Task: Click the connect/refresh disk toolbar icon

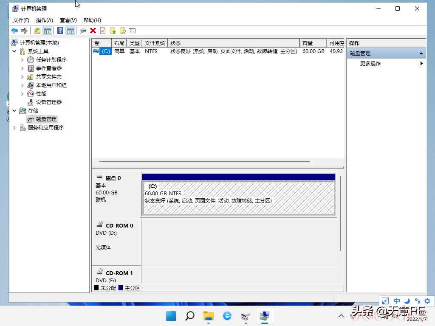Action: [83, 31]
